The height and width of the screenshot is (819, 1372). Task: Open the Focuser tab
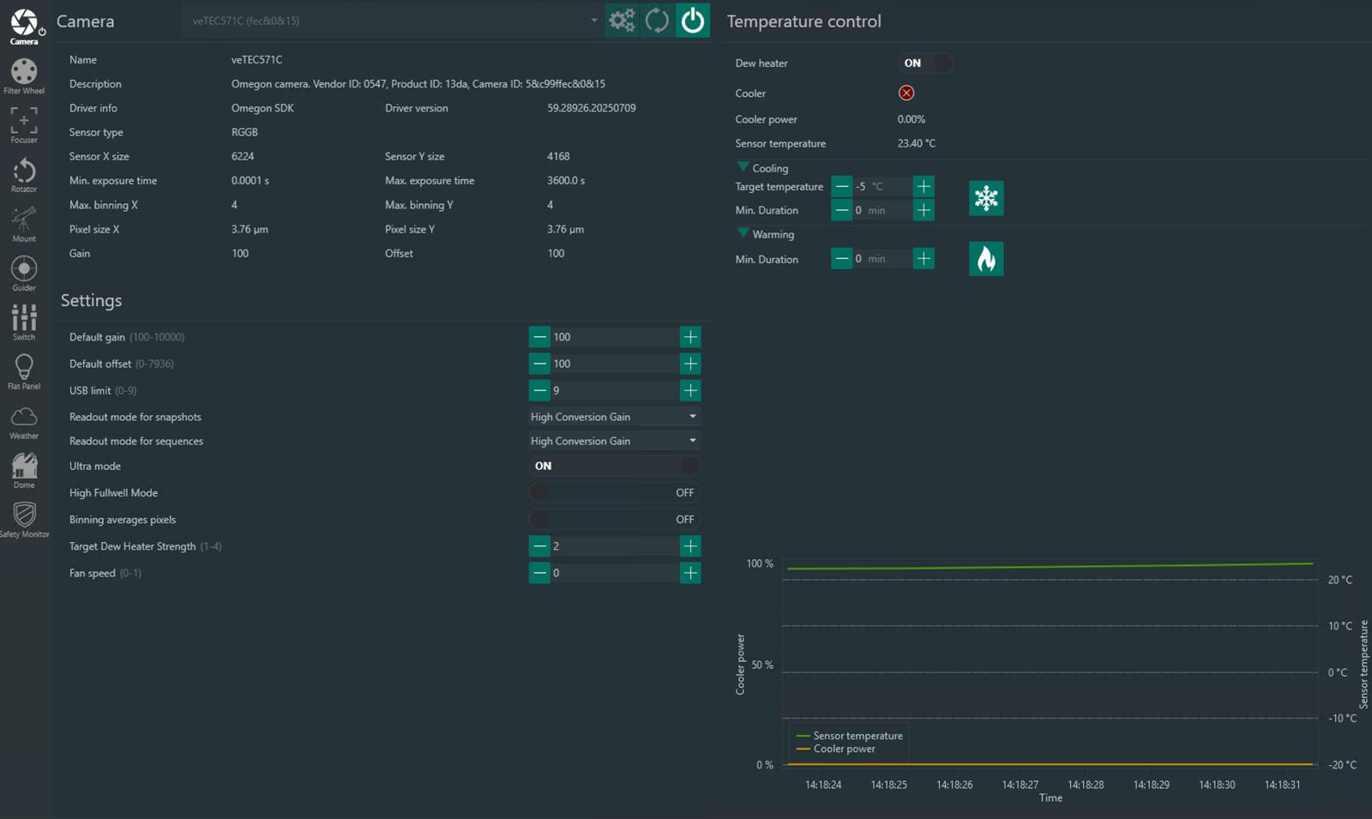pyautogui.click(x=24, y=125)
